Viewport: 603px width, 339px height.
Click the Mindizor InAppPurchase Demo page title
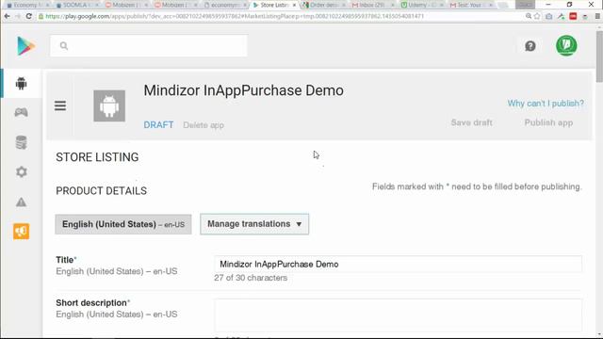coord(243,90)
